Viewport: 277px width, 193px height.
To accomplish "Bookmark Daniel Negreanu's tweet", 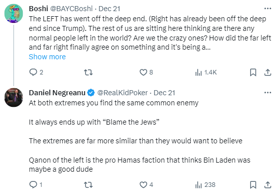I will click(253, 185).
